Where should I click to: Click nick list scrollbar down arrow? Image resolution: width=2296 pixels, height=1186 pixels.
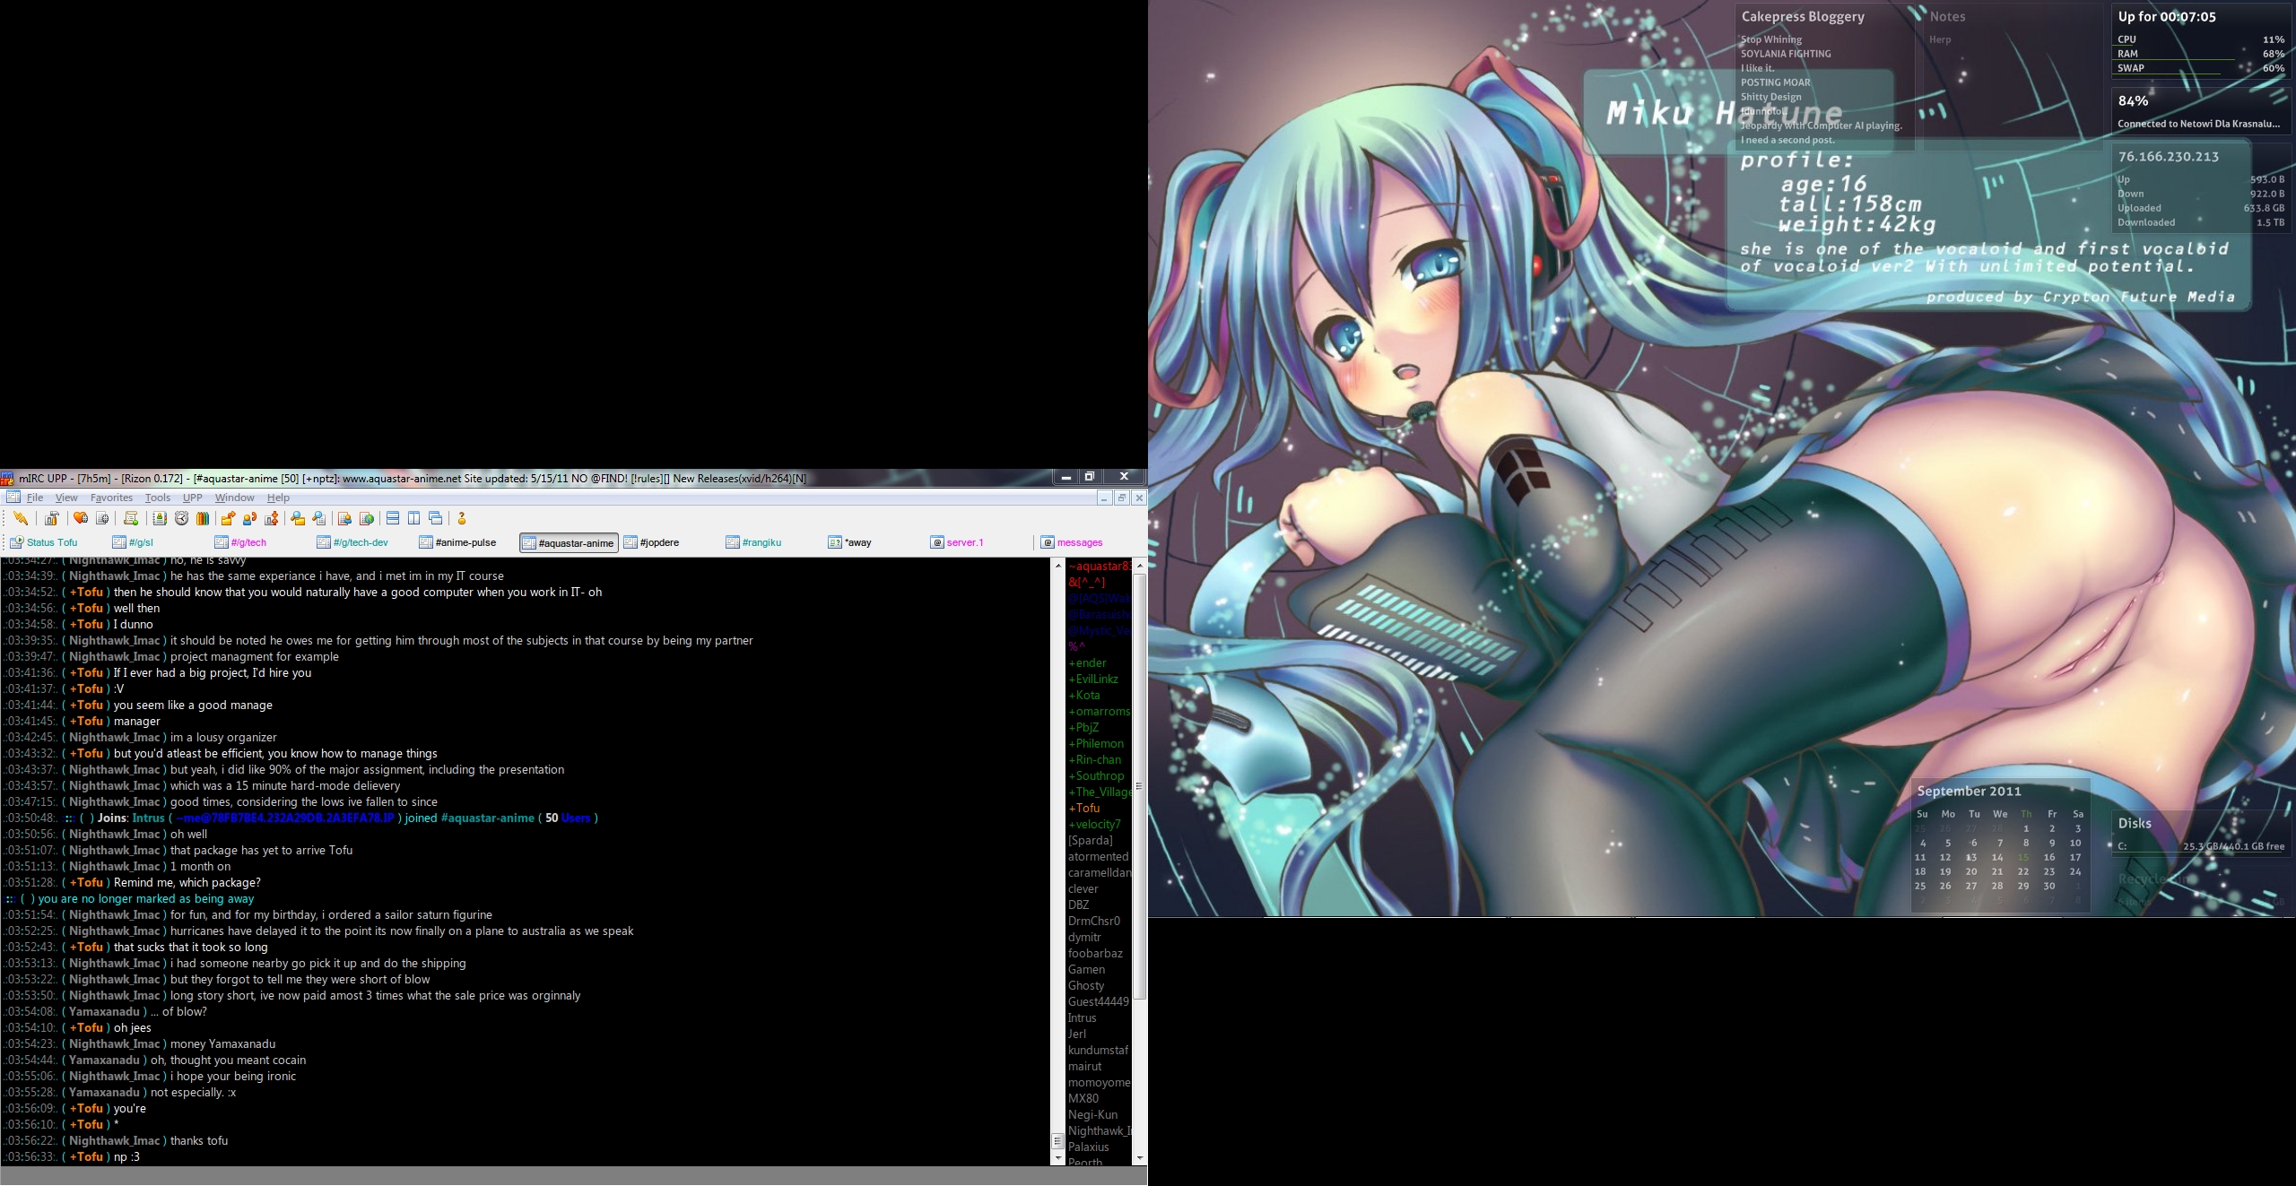(1140, 1158)
